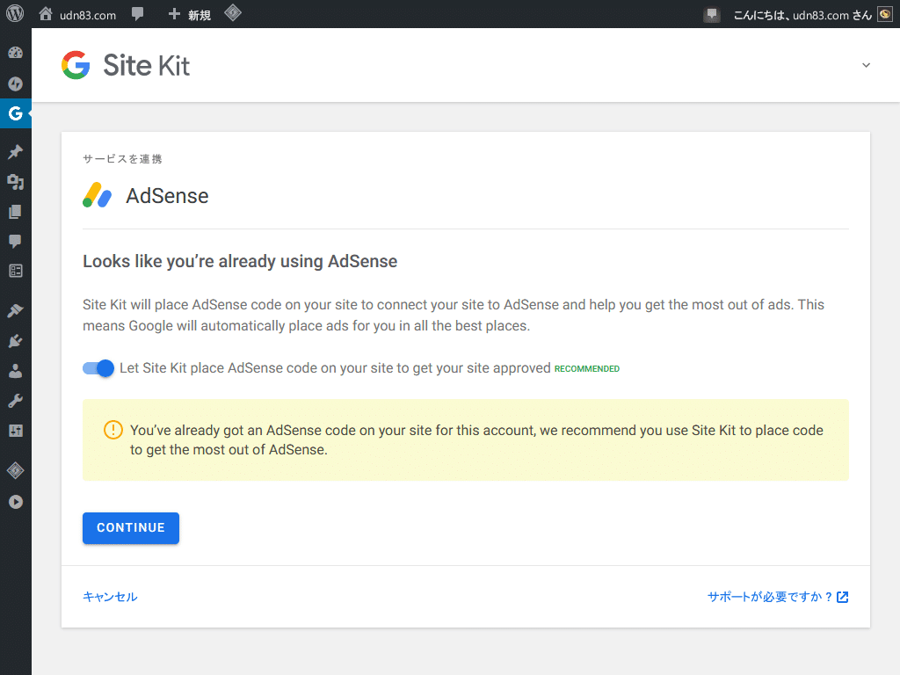Open diamond plugin icon in sidebar
900x675 pixels.
click(16, 471)
